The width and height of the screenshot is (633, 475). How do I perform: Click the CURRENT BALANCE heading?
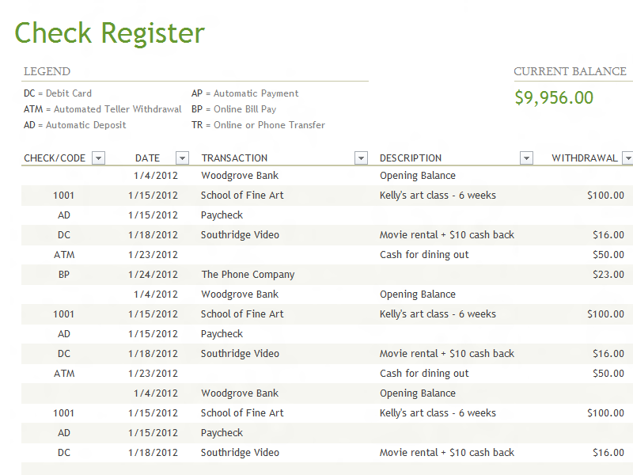tap(570, 71)
